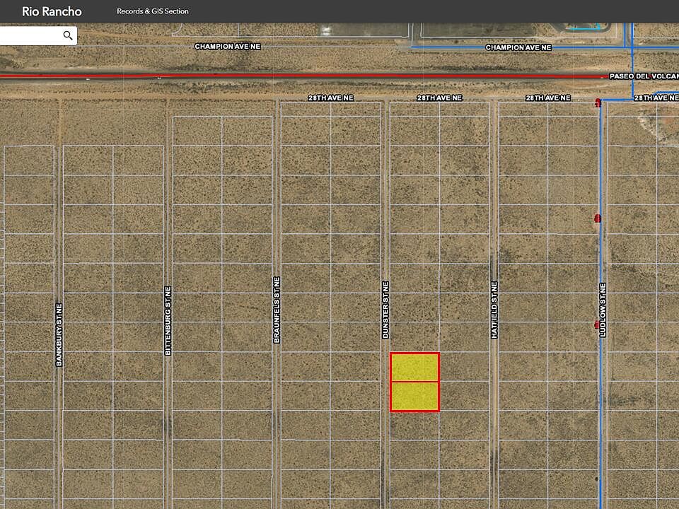
Task: Click 28TH AVE NE label between Dunster and Hatfield
Action: (439, 98)
